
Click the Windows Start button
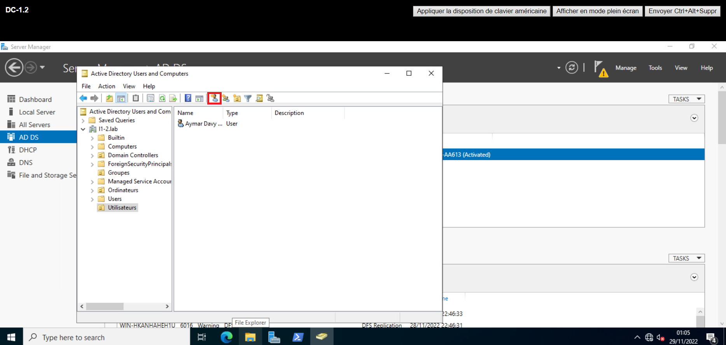[11, 337]
